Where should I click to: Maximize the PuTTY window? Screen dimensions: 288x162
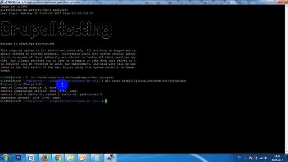(275, 2)
